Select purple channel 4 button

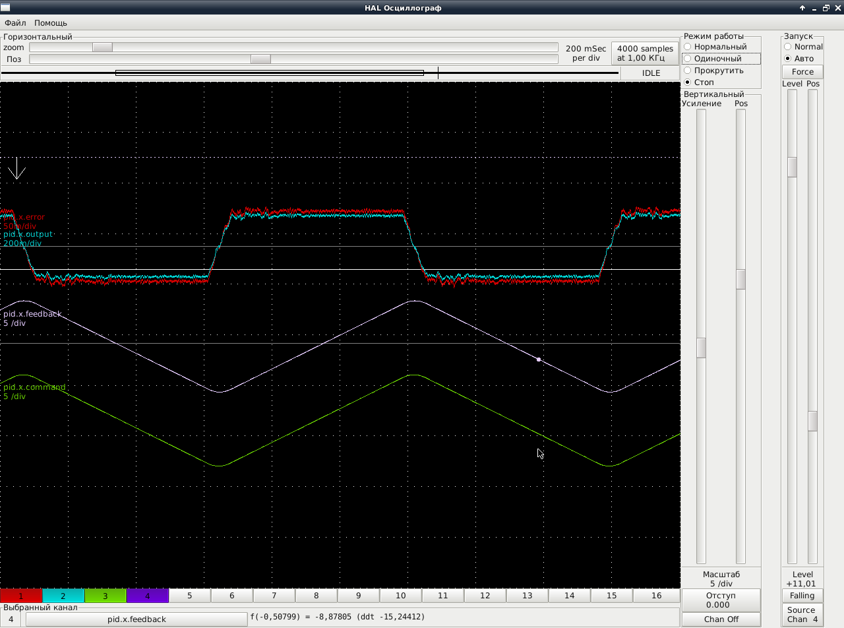(148, 596)
